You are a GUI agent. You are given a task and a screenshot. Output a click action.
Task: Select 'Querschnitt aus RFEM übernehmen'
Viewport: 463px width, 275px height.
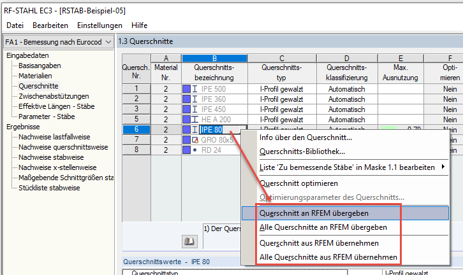[319, 243]
